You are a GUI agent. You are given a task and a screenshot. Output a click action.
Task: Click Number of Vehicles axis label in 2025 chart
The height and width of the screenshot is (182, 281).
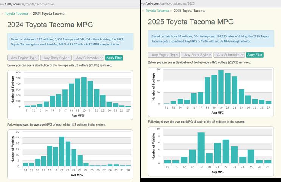click(153, 146)
